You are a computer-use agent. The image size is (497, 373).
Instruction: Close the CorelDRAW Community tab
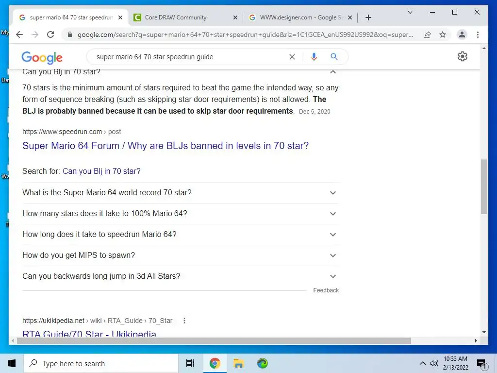(235, 17)
